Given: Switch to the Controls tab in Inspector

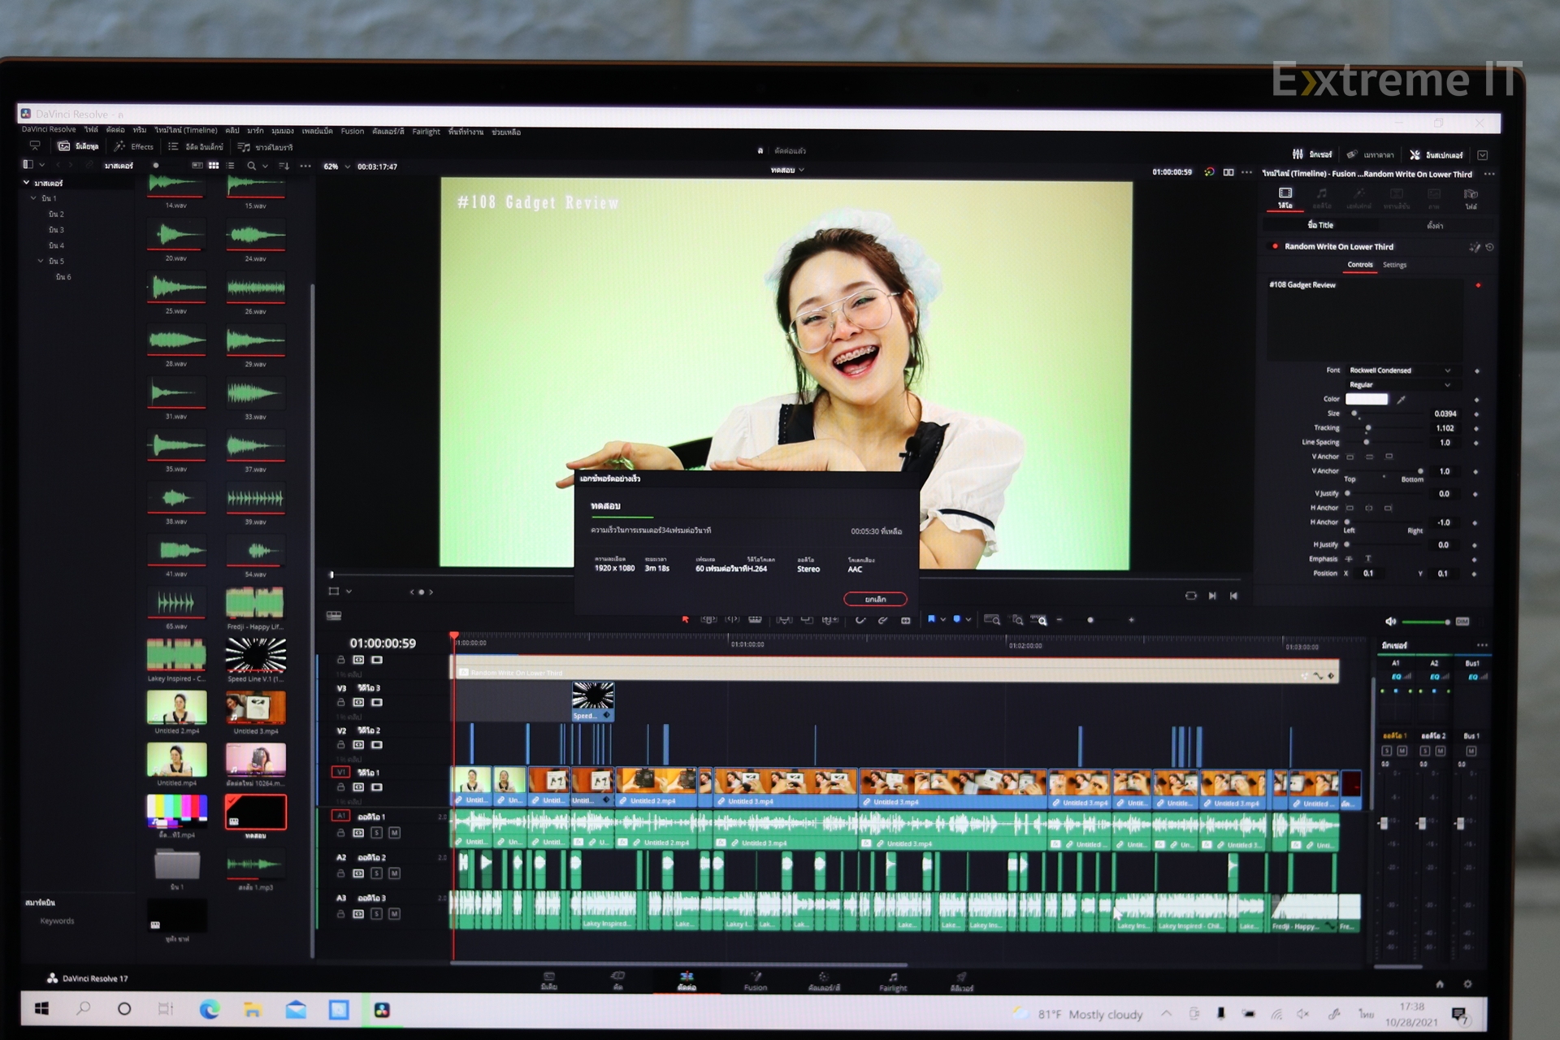Looking at the screenshot, I should click(1360, 265).
